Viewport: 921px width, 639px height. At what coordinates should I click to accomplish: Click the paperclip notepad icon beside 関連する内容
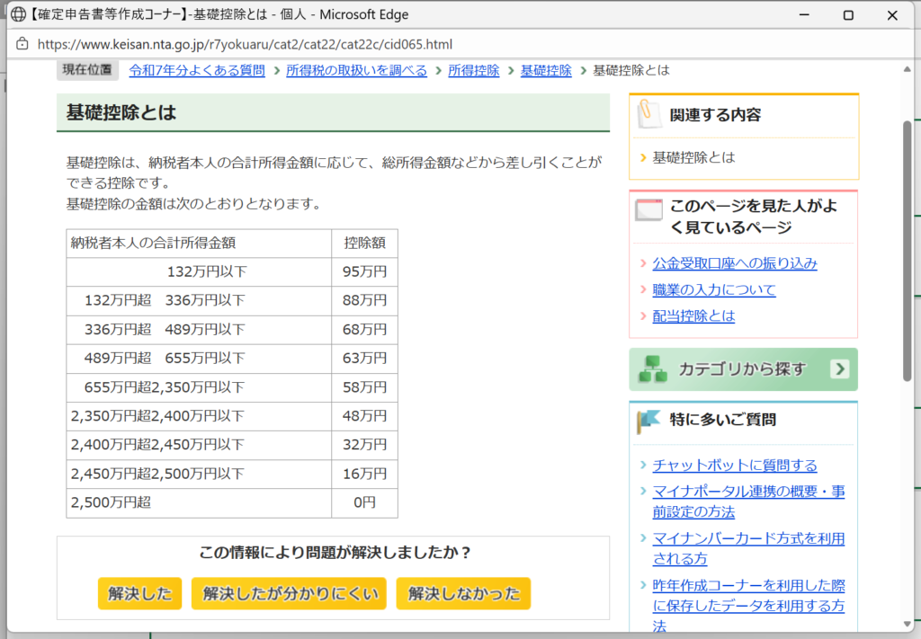[x=648, y=114]
